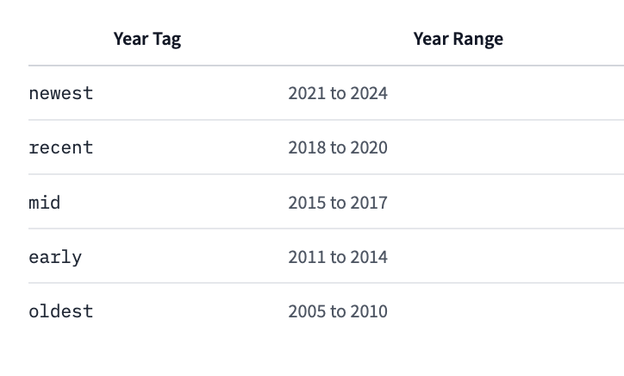This screenshot has width=624, height=376.
Task: Click the 2005 to 2010 range cell
Action: [338, 311]
